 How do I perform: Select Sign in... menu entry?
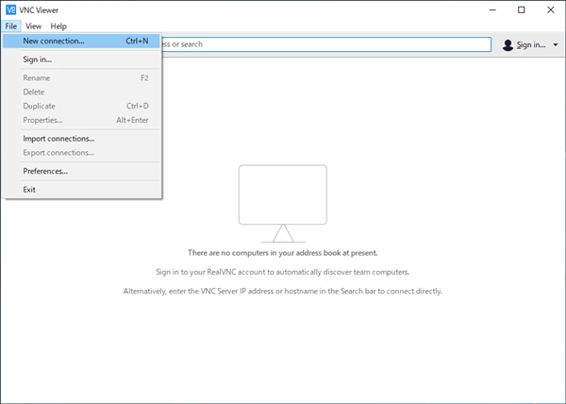(81, 59)
